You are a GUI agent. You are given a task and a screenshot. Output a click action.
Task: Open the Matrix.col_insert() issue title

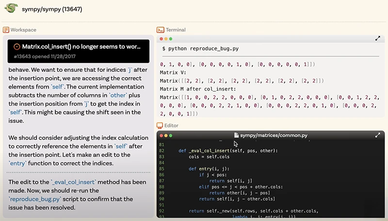pyautogui.click(x=81, y=47)
